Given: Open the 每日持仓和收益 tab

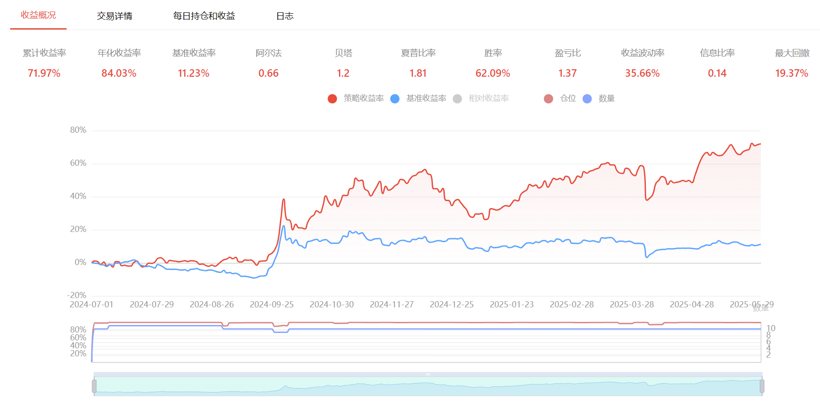Looking at the screenshot, I should [x=204, y=16].
